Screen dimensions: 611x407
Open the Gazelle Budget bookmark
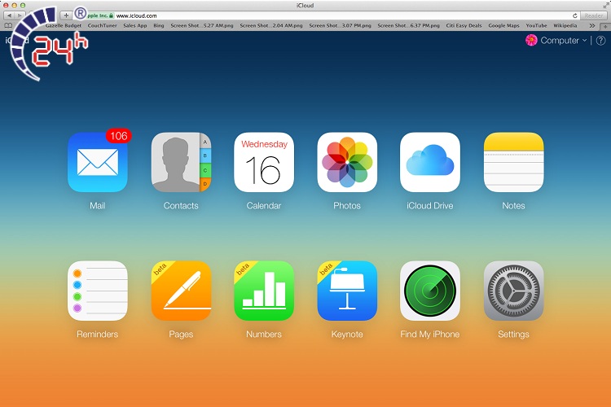click(63, 26)
